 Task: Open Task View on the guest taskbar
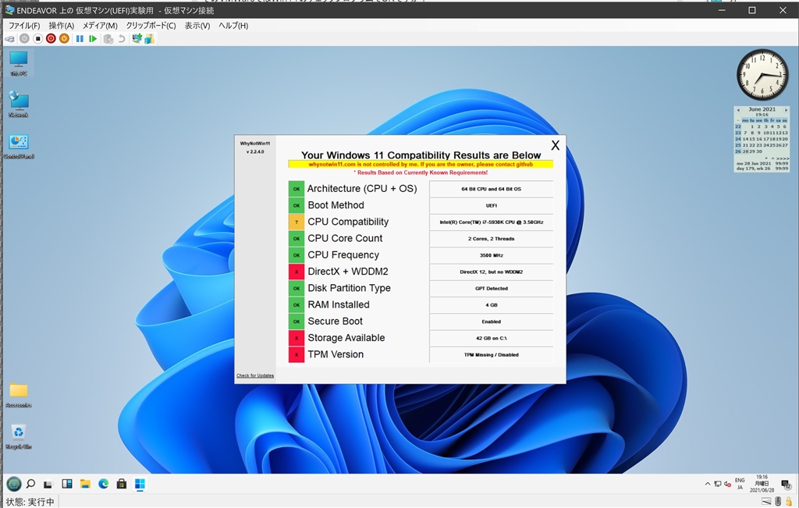point(48,484)
